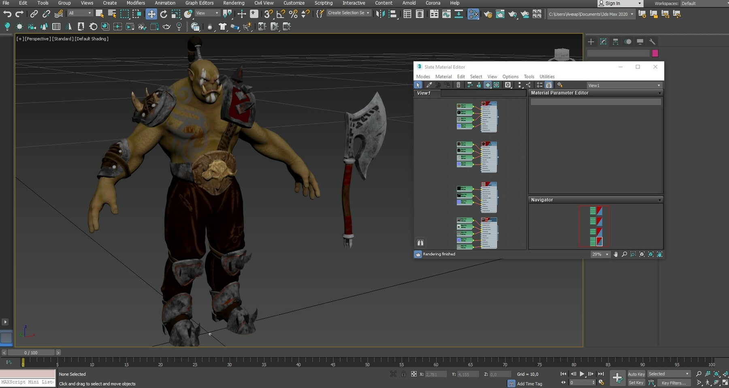Switch to the View1 tab in Slate editor

(x=424, y=93)
